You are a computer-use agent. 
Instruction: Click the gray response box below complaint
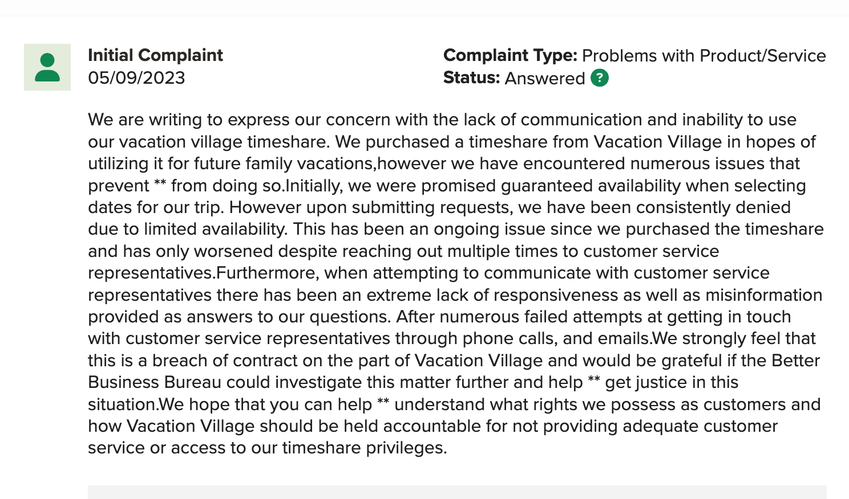456,492
